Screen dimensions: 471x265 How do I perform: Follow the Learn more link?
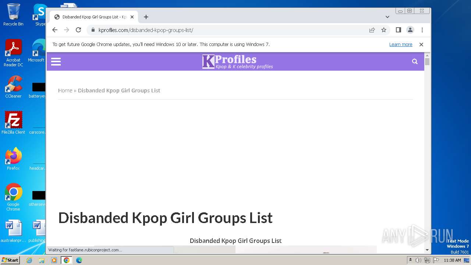pyautogui.click(x=401, y=45)
